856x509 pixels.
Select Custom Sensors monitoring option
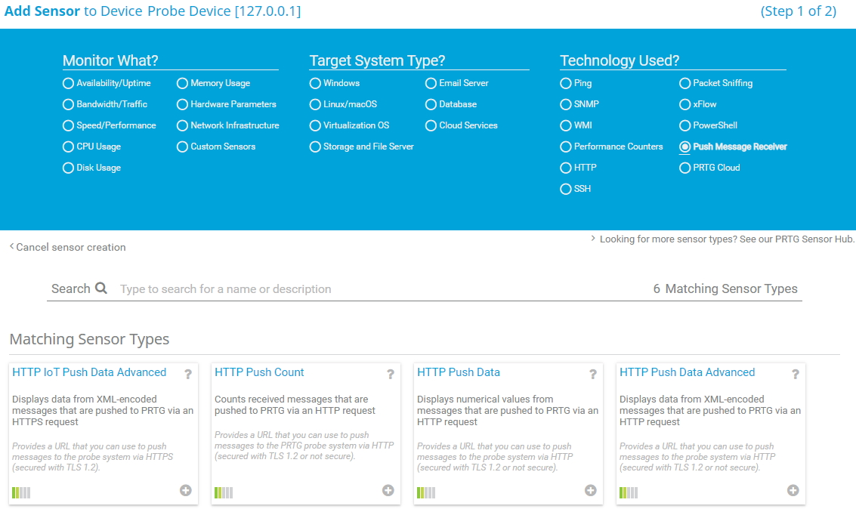point(183,147)
